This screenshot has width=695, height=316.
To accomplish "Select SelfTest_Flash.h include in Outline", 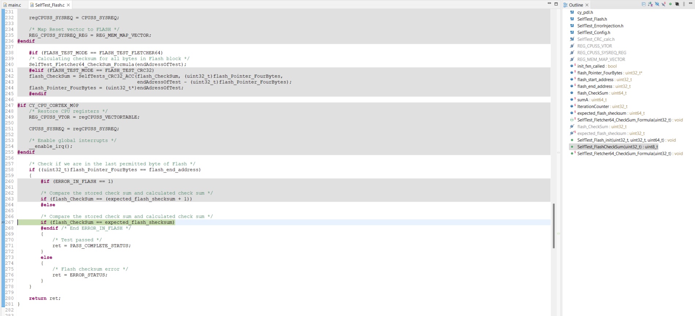I will pos(592,19).
